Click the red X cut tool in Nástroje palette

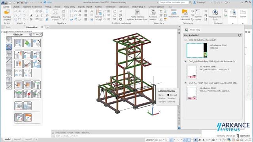pos(27,94)
